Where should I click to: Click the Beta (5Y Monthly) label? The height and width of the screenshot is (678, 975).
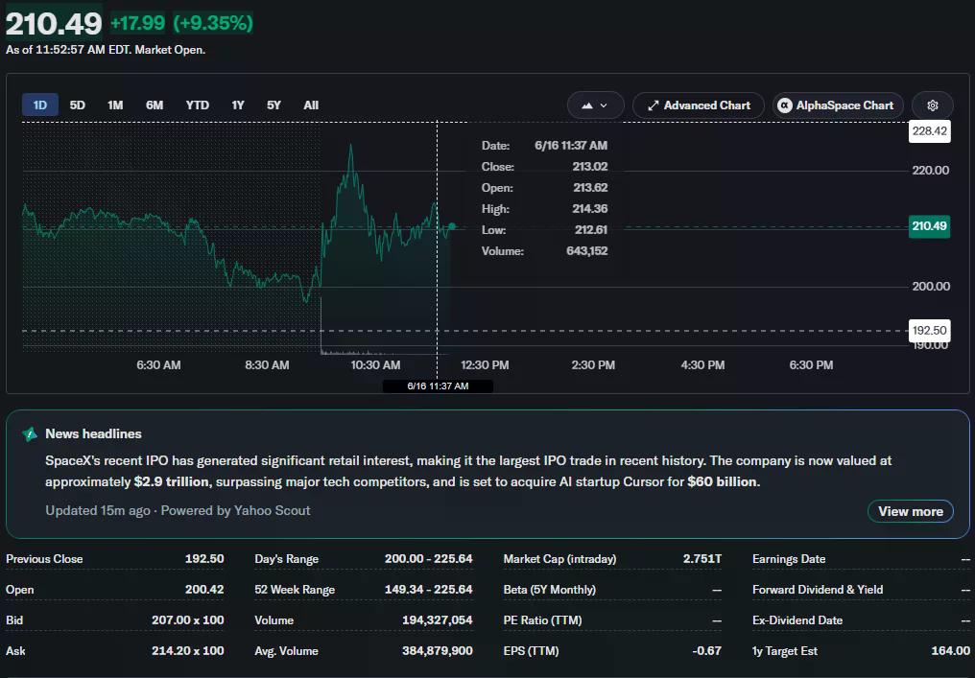[x=550, y=589]
